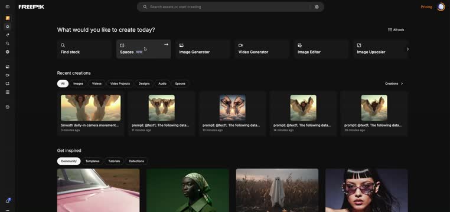Image resolution: width=450 pixels, height=212 pixels.
Task: Open the creation from 26 minutes ago
Action: (374, 113)
